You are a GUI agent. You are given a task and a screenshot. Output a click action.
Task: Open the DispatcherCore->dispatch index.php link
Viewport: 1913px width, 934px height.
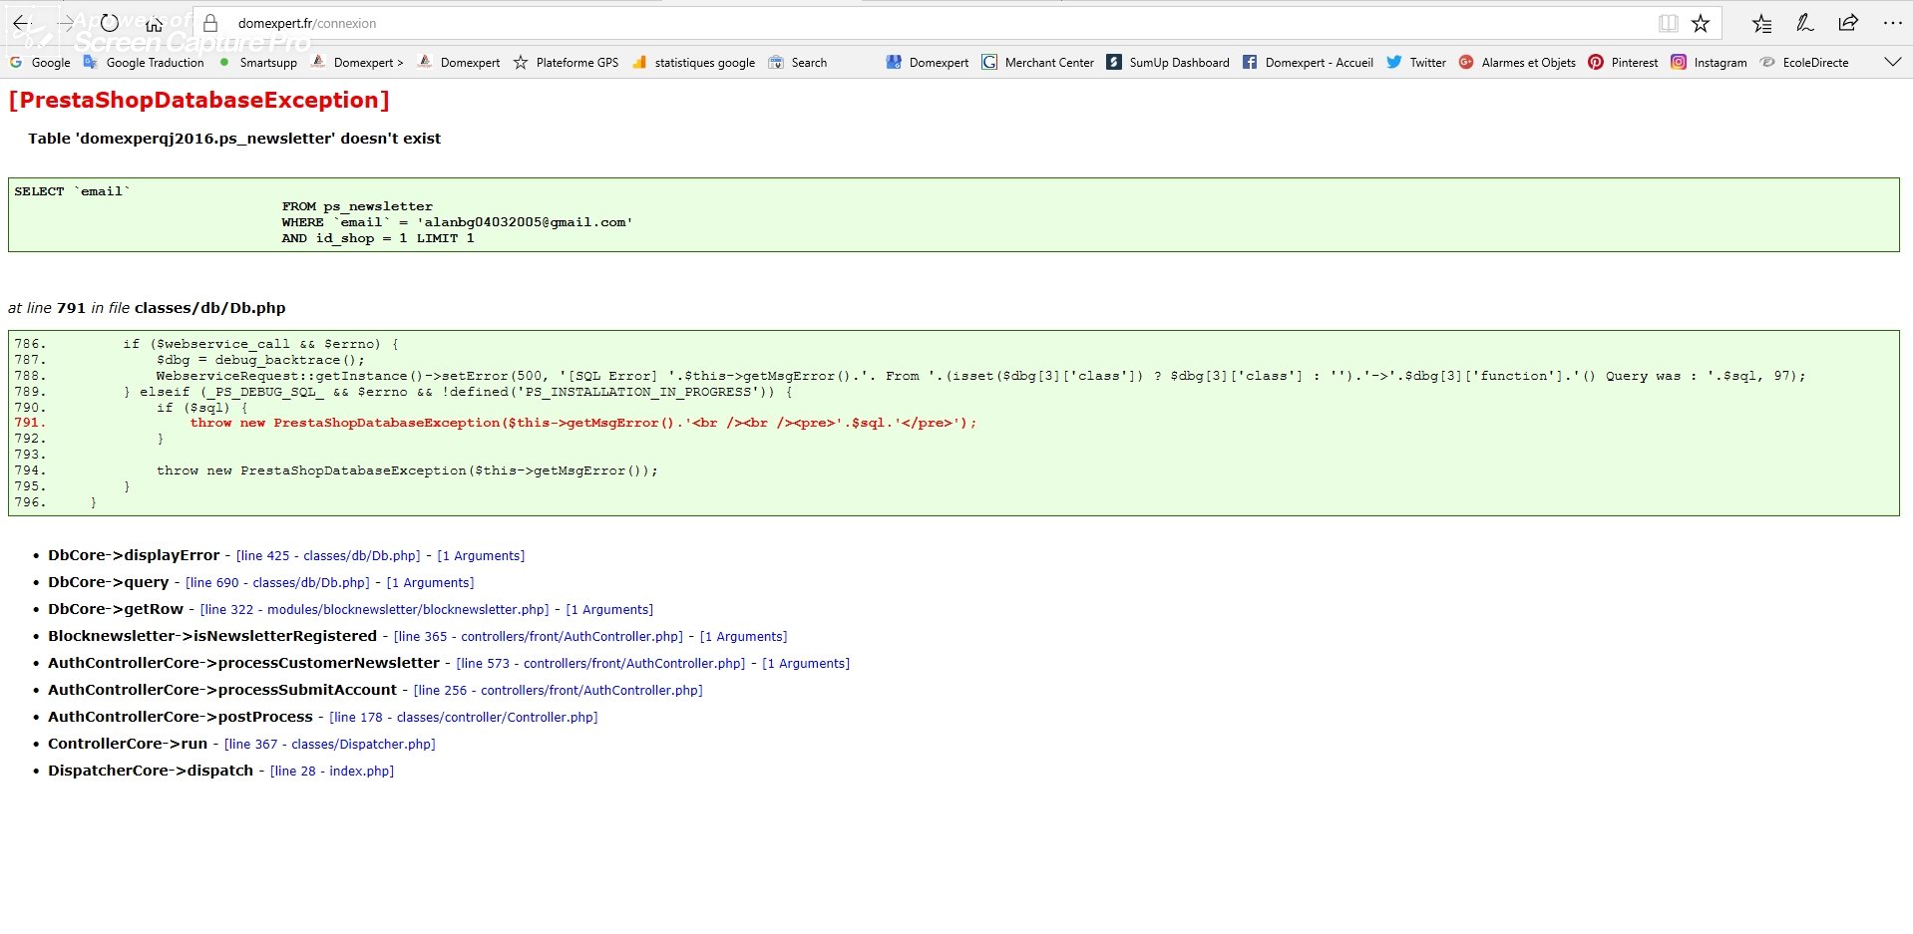[332, 772]
